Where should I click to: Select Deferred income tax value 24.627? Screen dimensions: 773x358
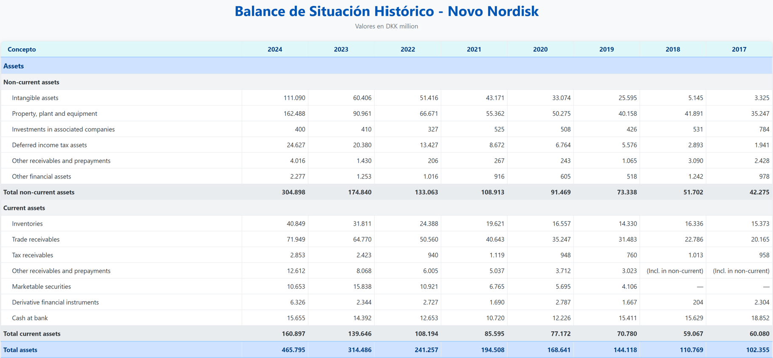point(296,145)
